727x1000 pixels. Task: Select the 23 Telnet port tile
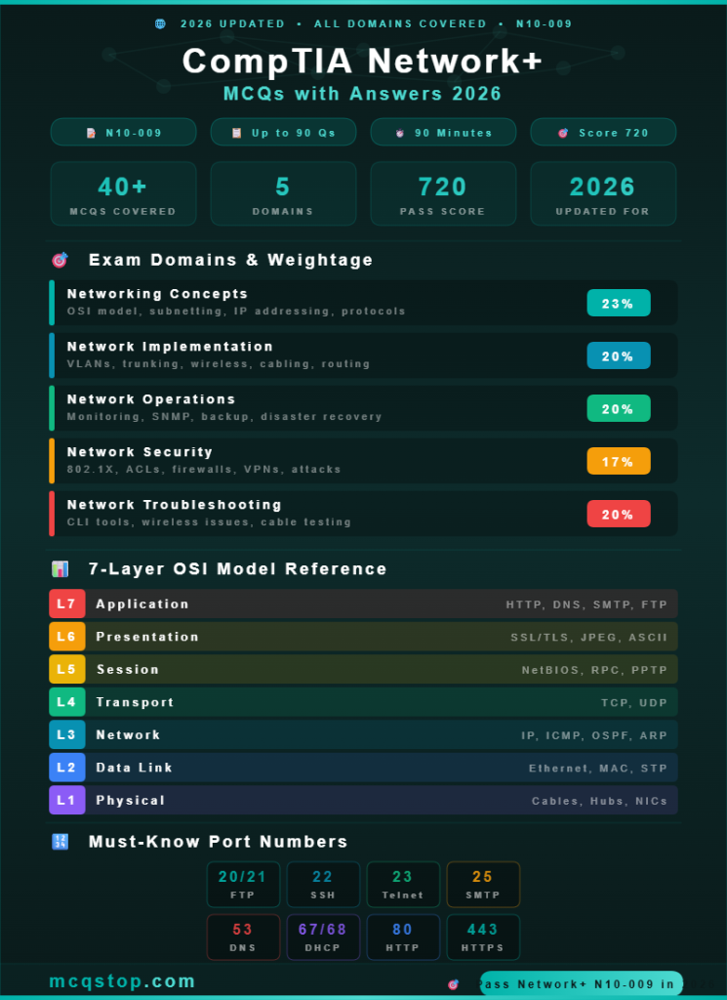tap(403, 885)
